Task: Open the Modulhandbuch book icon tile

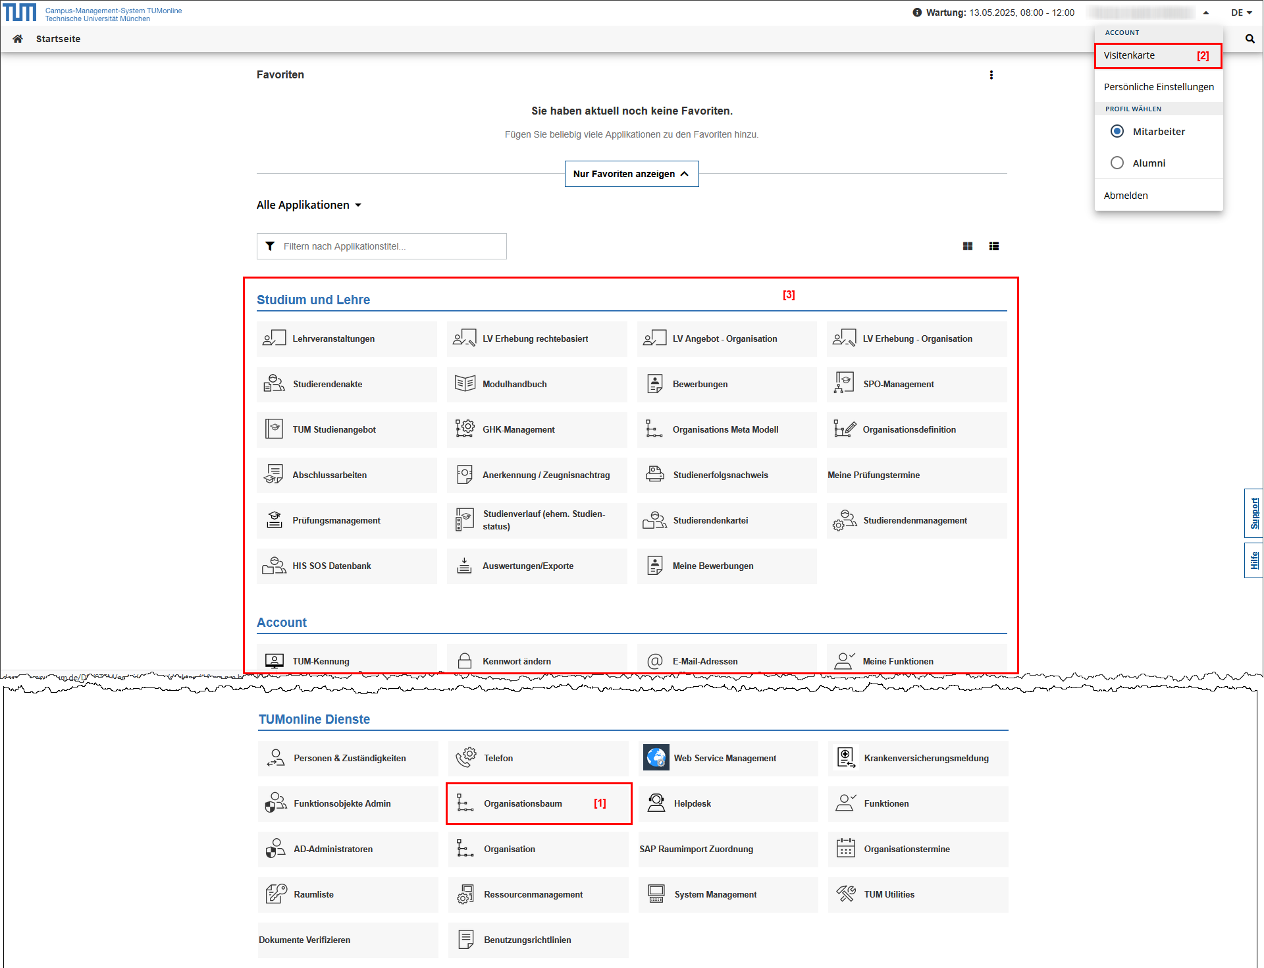Action: coord(465,384)
